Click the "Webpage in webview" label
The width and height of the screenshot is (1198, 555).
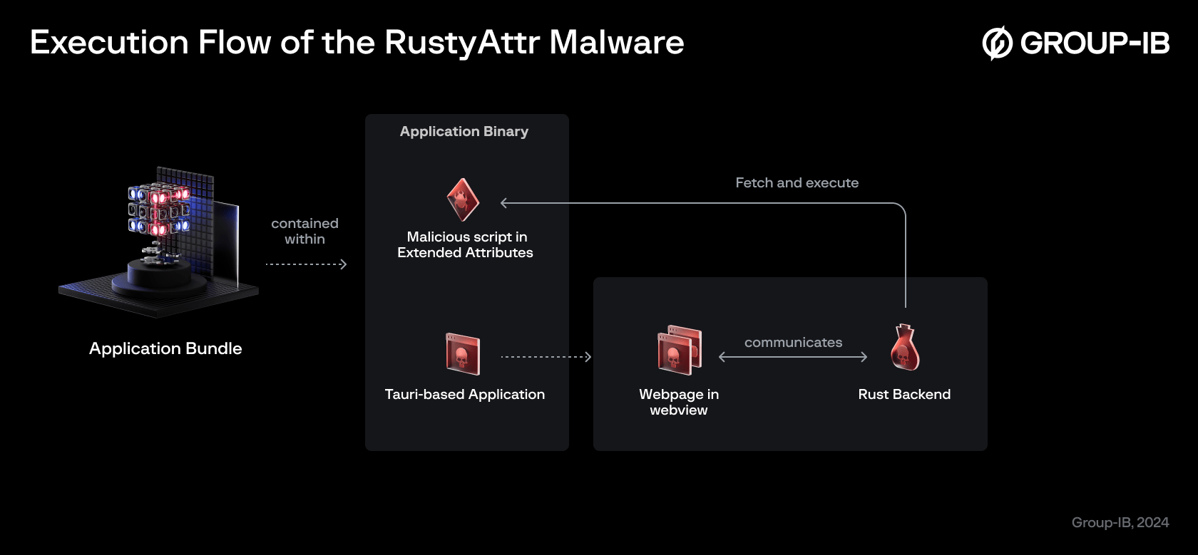tap(679, 402)
